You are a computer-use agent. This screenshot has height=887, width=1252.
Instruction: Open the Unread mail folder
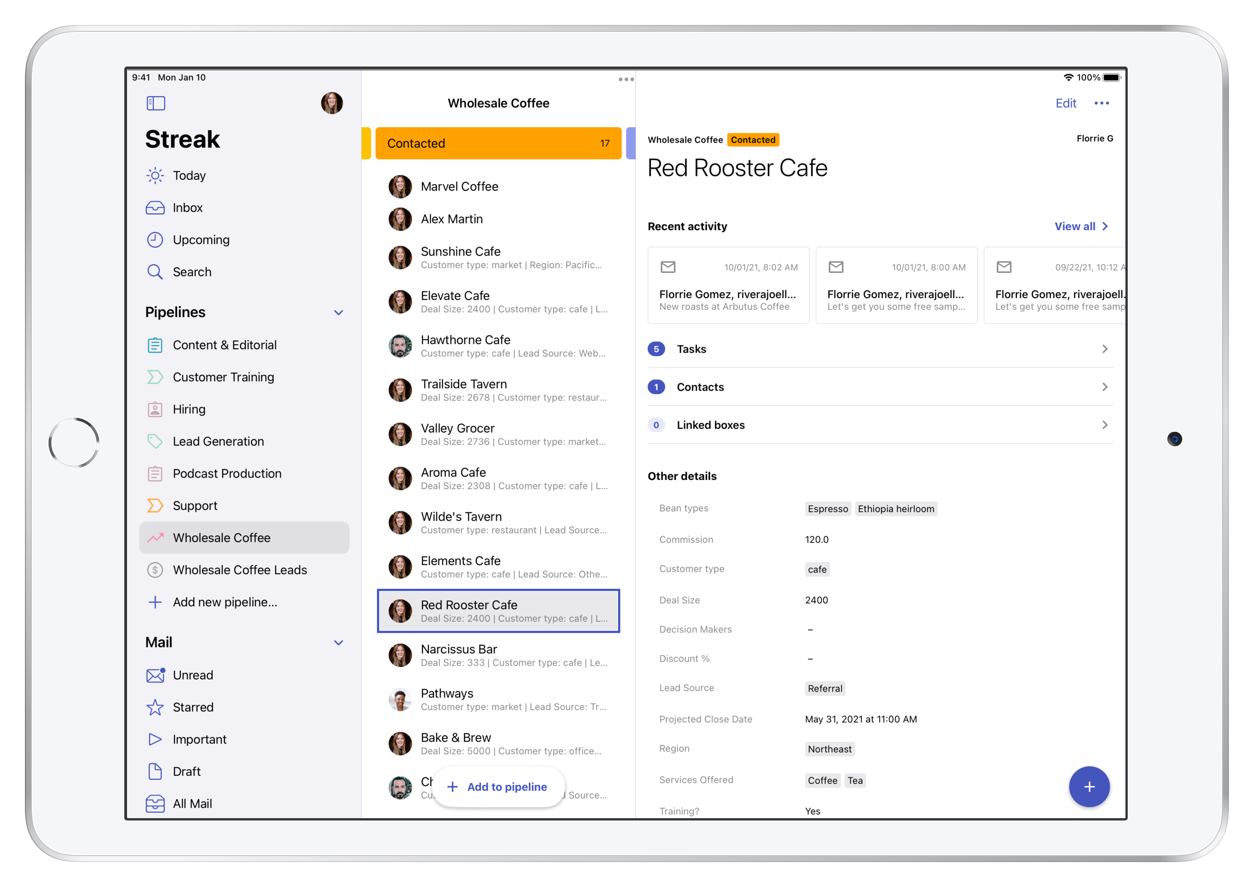tap(244, 675)
